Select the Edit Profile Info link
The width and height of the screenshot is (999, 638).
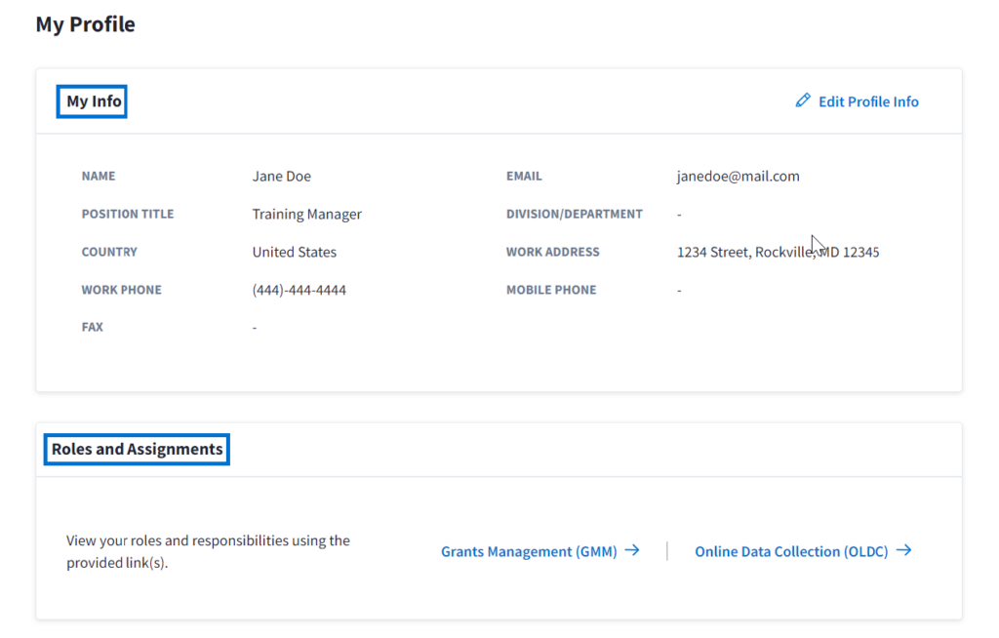click(x=868, y=101)
